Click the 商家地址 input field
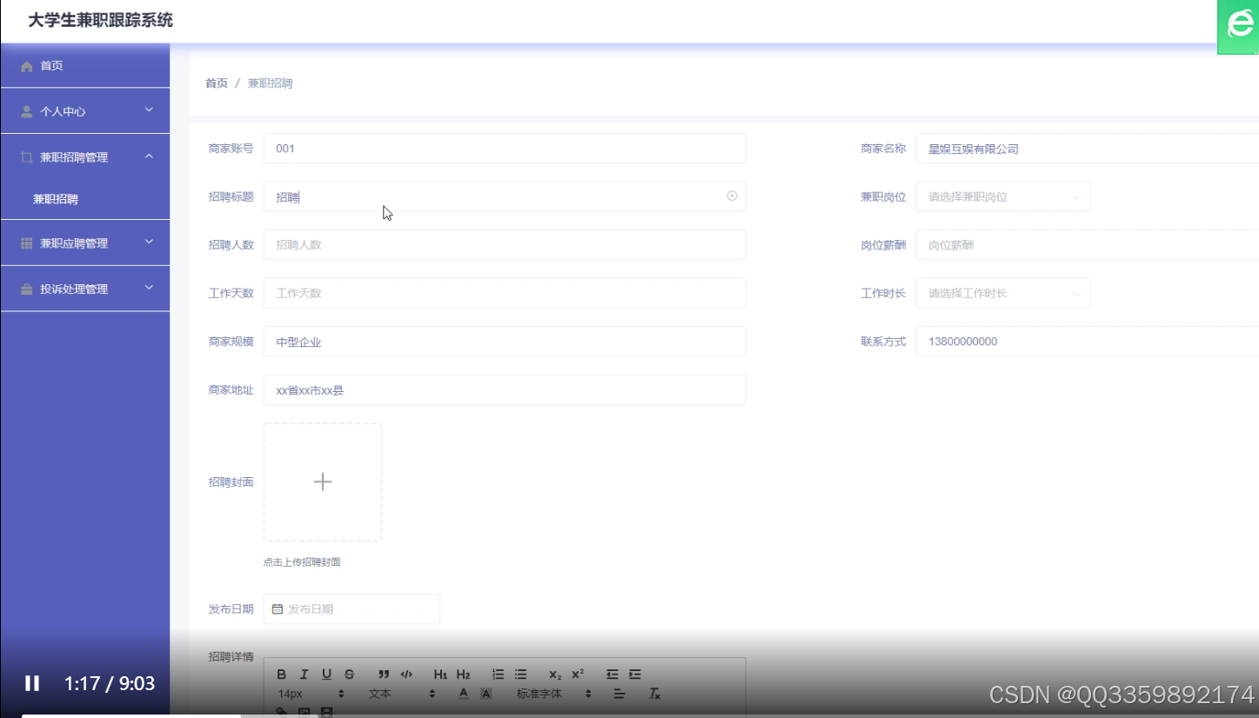 pos(505,390)
